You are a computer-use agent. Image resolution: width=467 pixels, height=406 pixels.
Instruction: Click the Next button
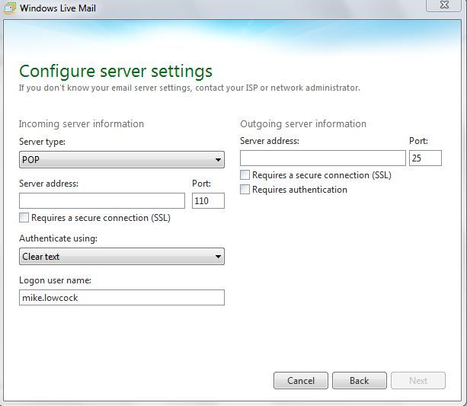[418, 380]
